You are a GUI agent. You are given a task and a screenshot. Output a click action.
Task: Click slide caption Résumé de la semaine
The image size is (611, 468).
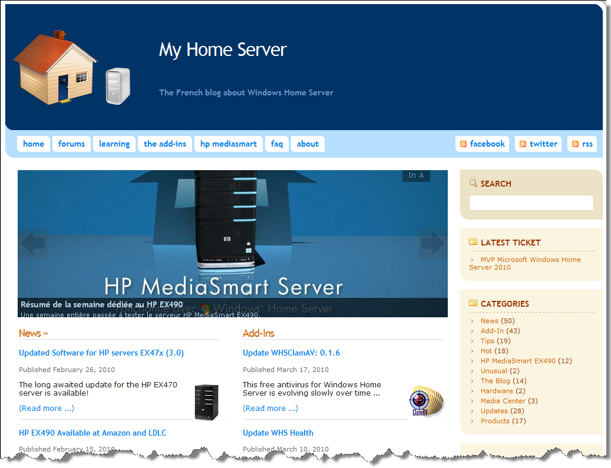[x=102, y=304]
